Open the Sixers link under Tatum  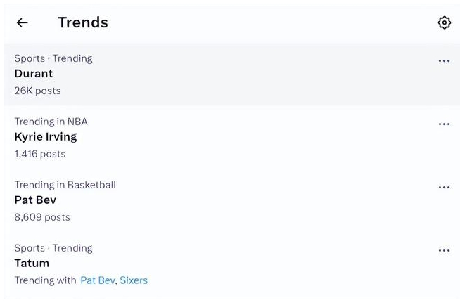[134, 280]
